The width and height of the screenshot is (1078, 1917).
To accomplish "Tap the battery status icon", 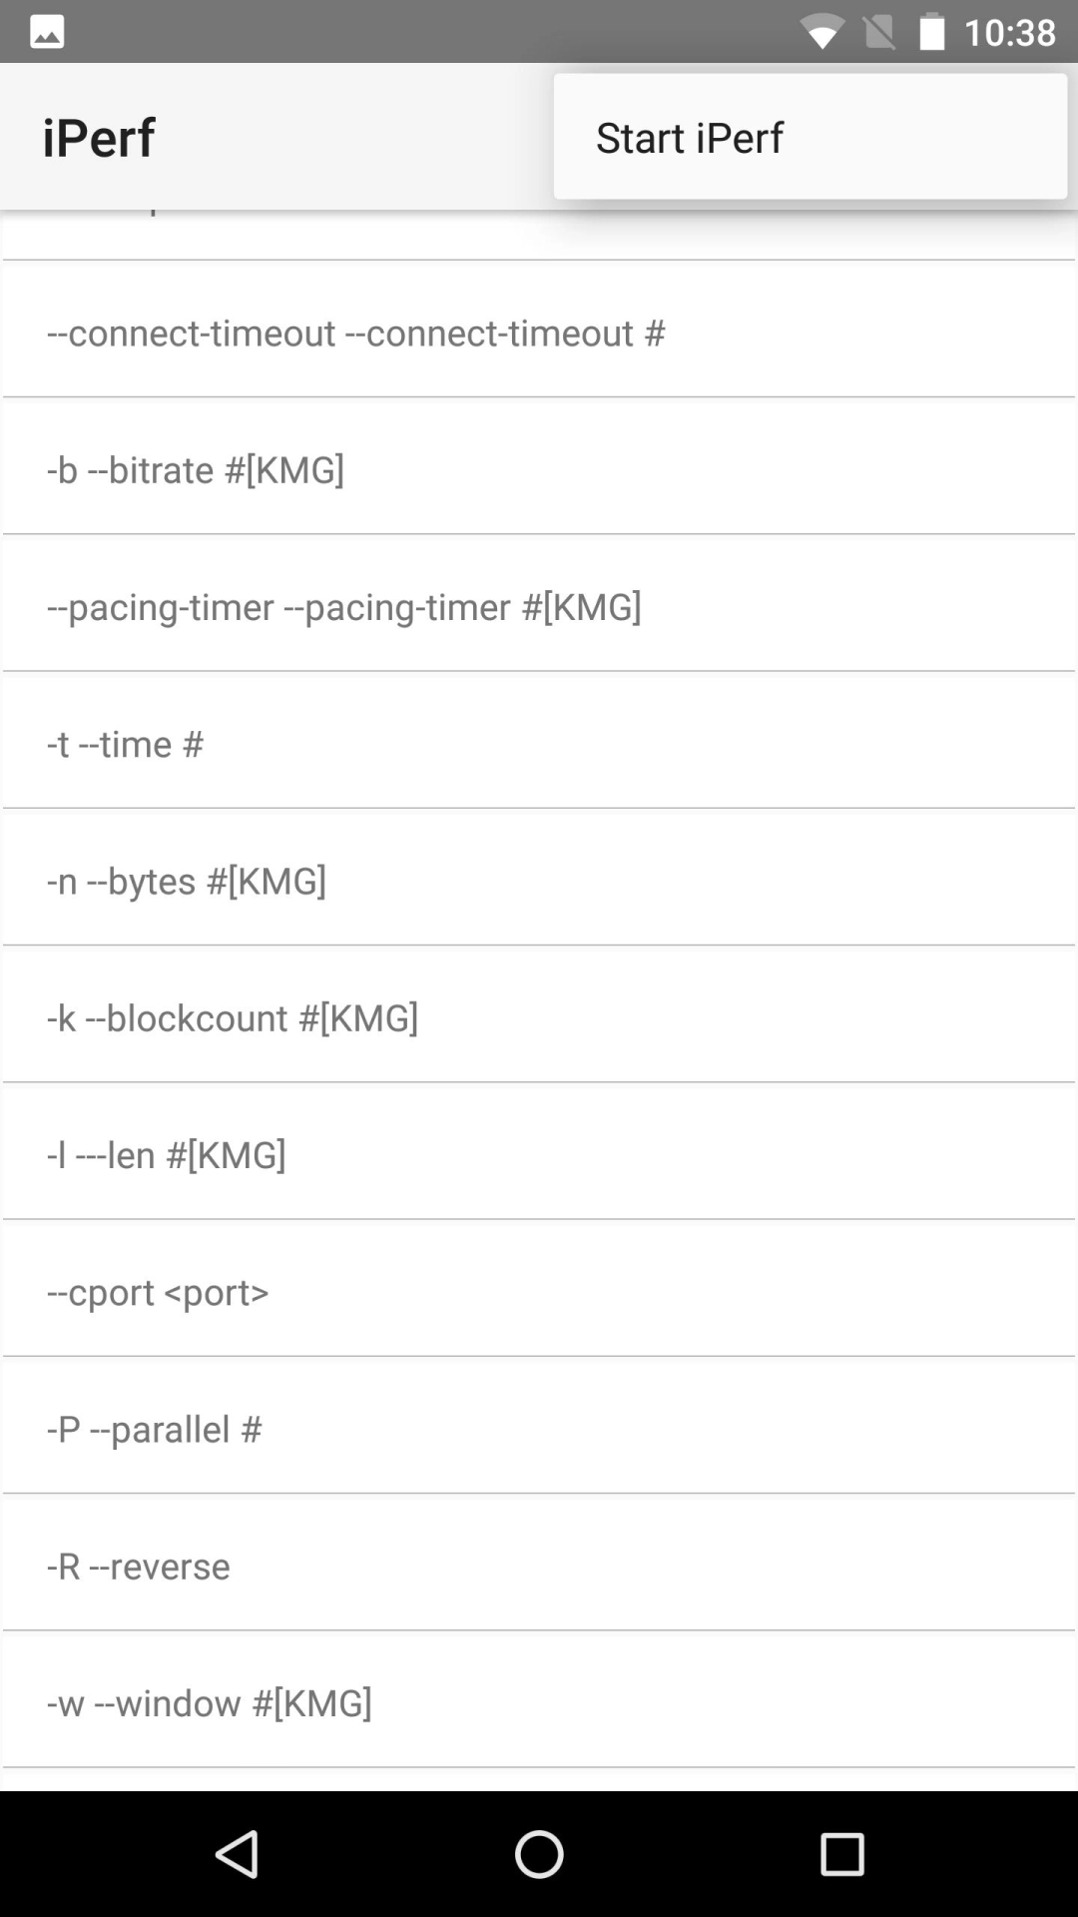I will 931,32.
